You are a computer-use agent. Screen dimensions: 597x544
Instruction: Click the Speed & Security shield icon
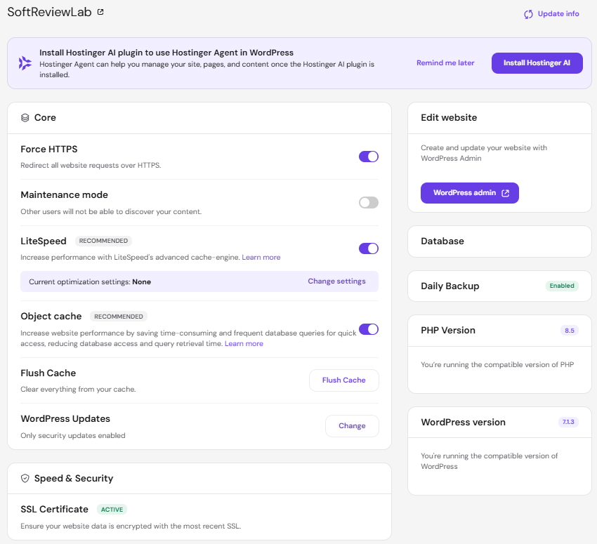[25, 479]
